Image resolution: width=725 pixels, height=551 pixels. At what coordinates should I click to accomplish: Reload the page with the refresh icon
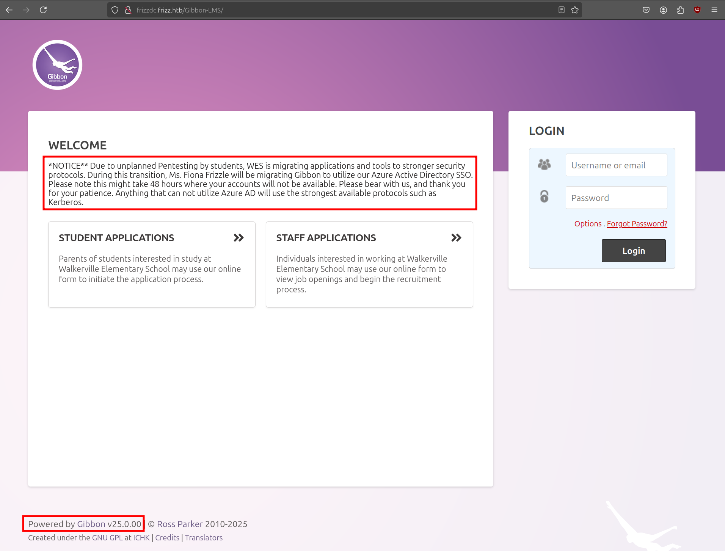point(43,10)
